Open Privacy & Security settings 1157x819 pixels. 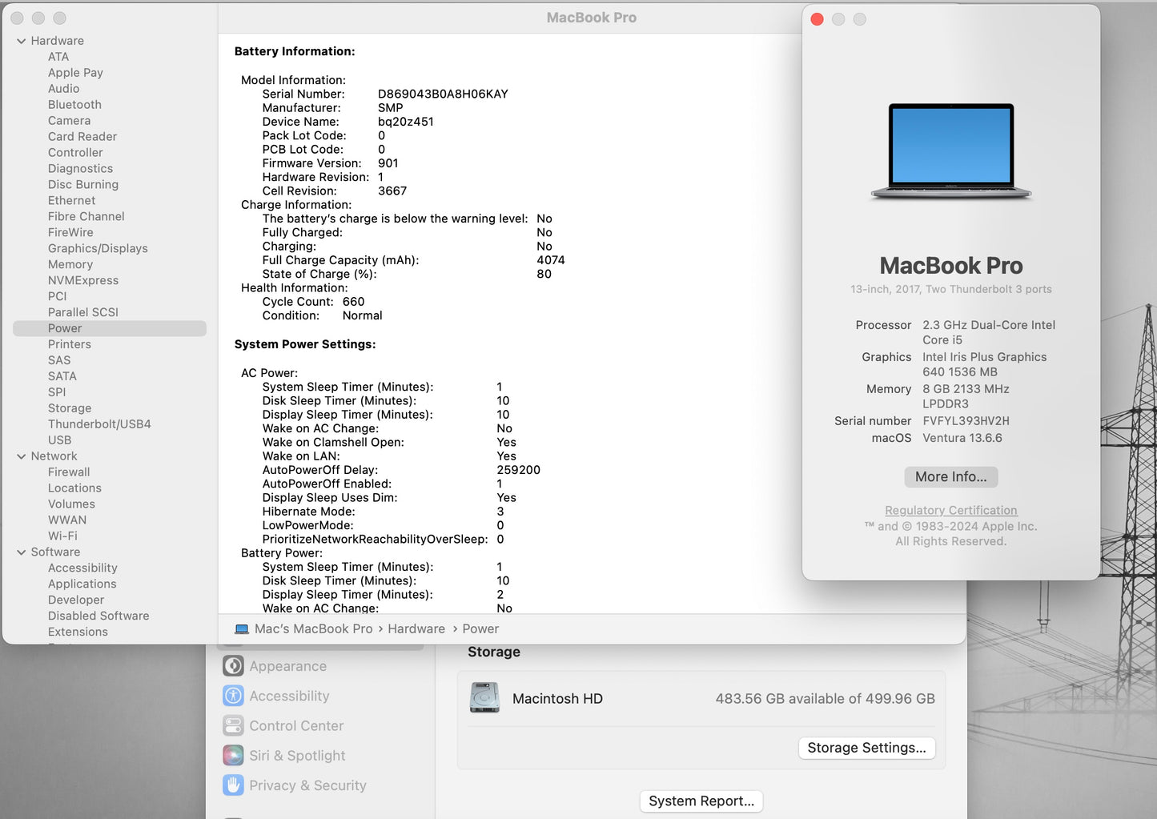coord(307,785)
